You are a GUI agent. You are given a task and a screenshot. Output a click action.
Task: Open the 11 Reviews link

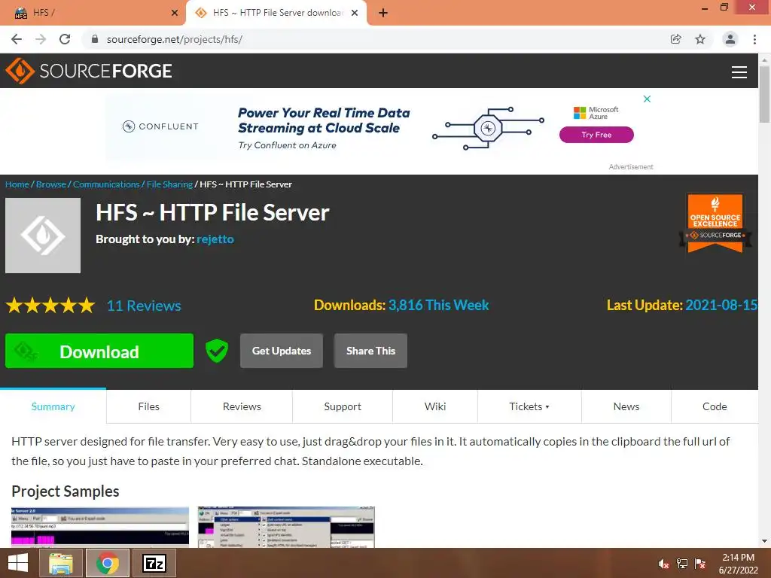(x=144, y=306)
